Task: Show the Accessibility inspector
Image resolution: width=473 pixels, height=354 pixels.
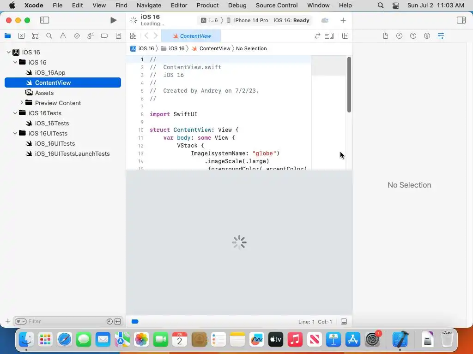Action: 427,36
